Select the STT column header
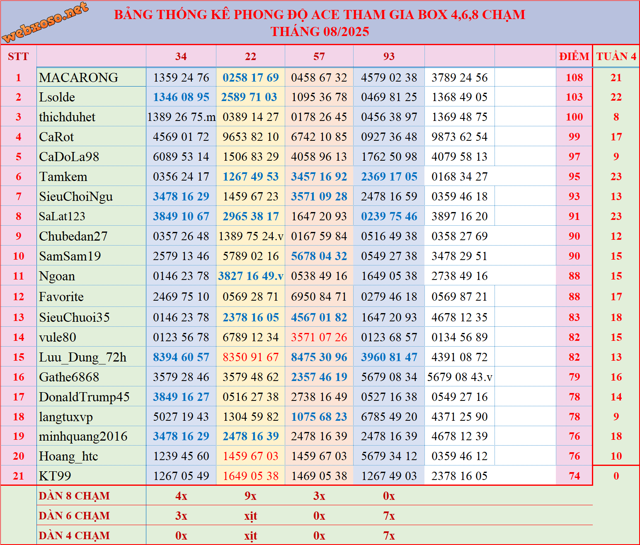Screen dimensions: 640x545 click(18, 56)
